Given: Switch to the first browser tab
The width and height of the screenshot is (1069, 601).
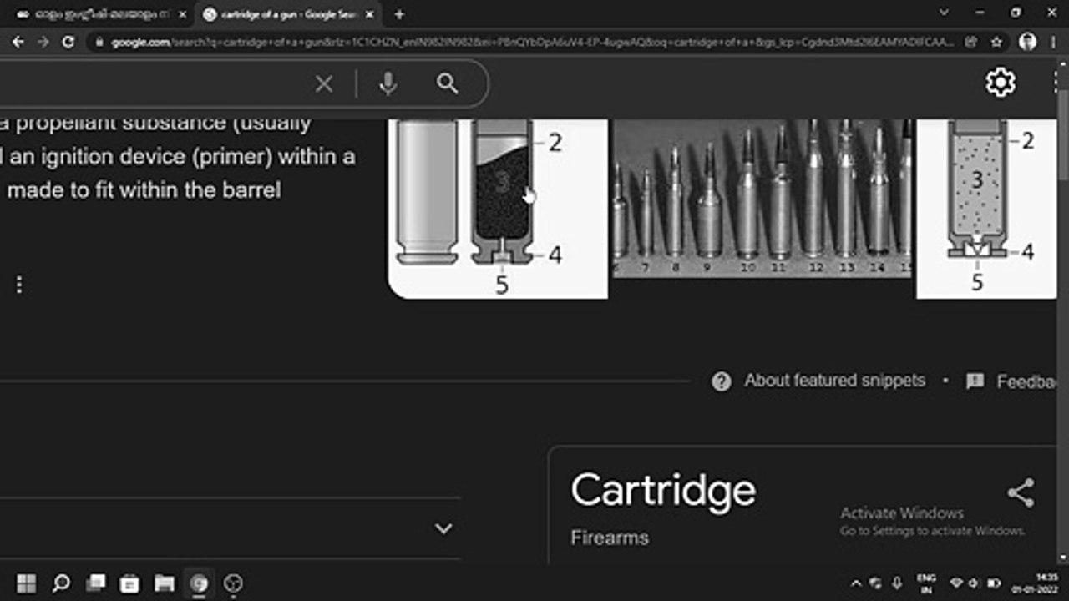Looking at the screenshot, I should point(100,14).
